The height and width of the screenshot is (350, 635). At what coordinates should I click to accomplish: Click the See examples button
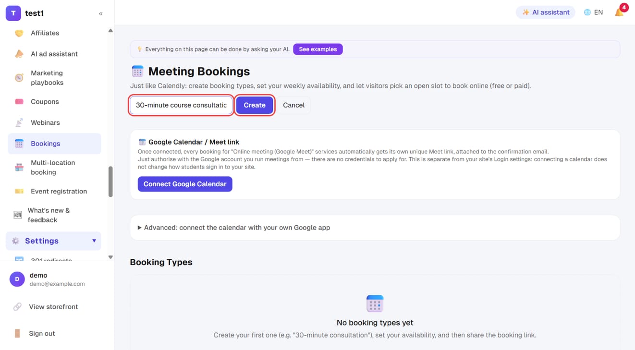click(318, 49)
